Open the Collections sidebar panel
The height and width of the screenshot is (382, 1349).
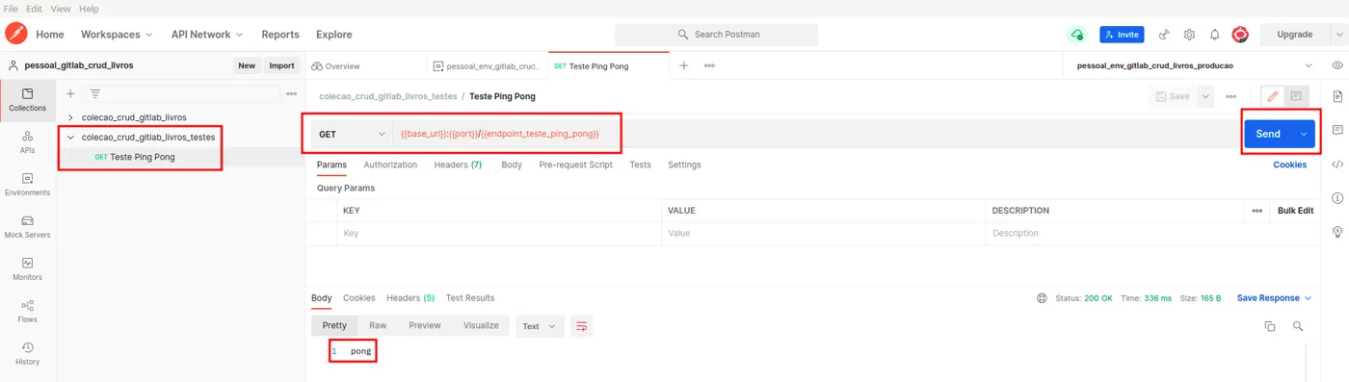(27, 99)
